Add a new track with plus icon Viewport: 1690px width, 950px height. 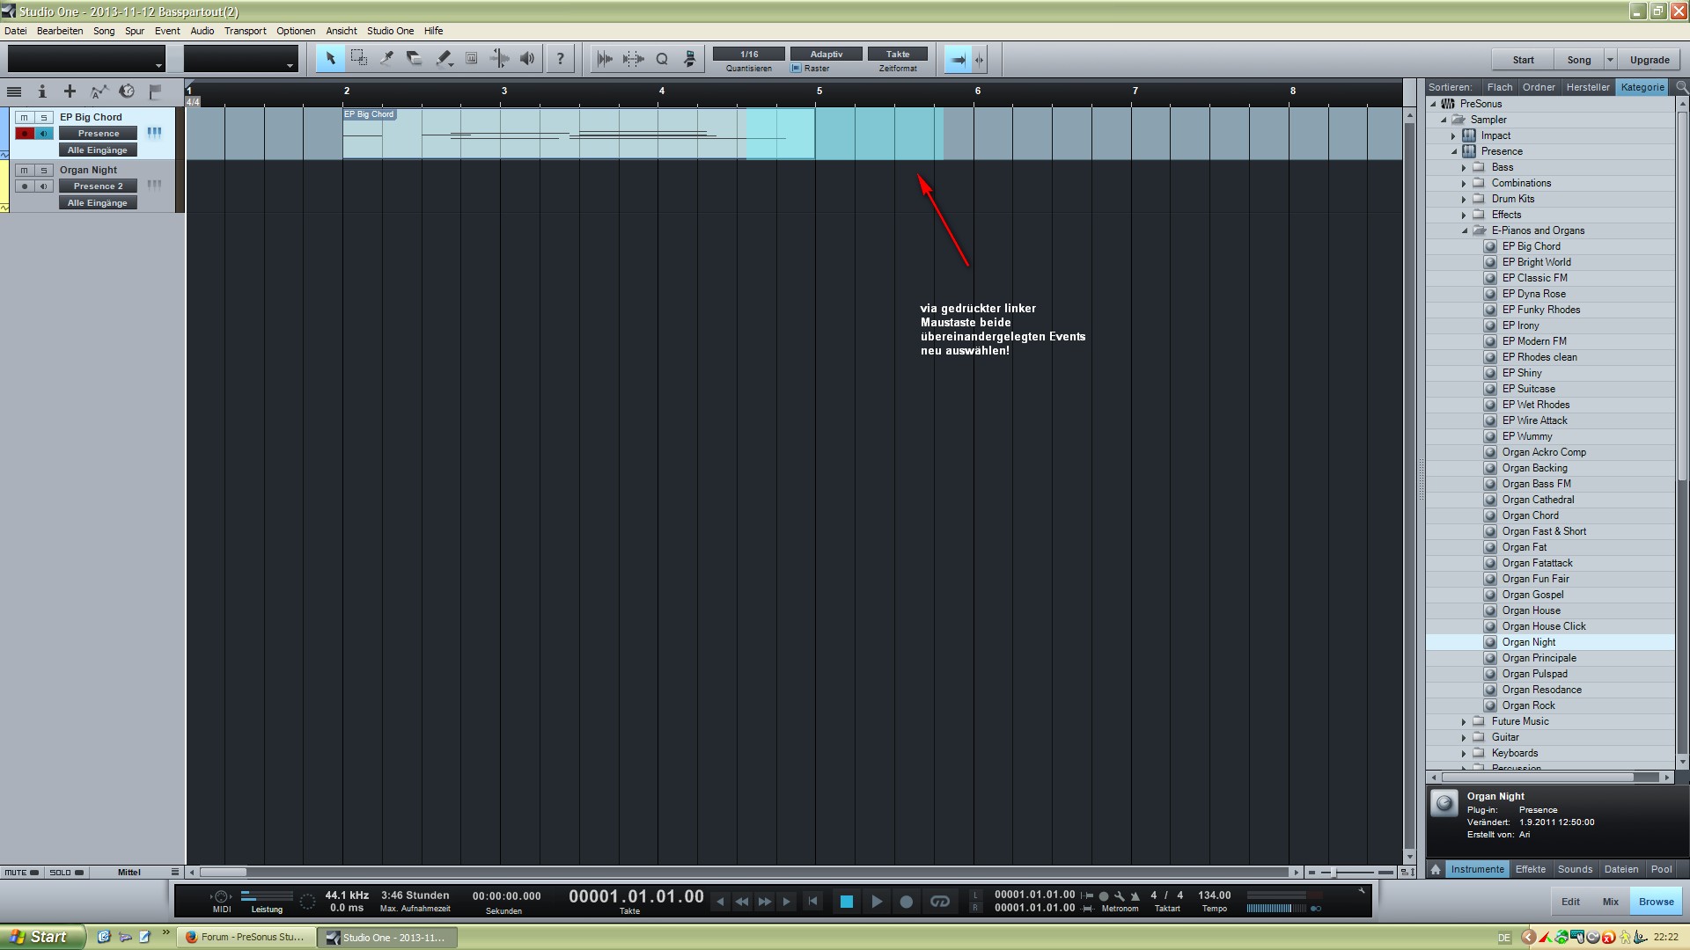pos(70,91)
